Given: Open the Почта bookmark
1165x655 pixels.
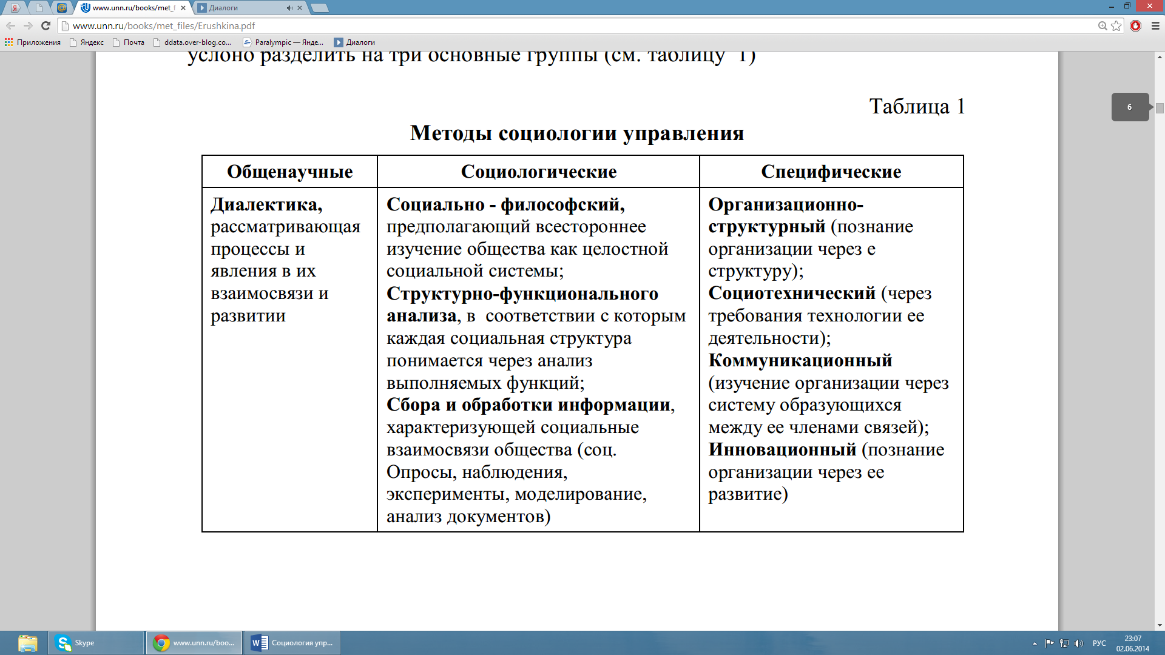Looking at the screenshot, I should (129, 42).
